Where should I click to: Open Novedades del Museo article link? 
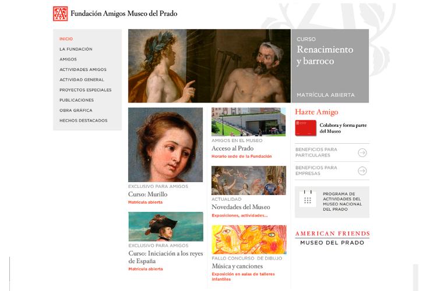tap(241, 207)
